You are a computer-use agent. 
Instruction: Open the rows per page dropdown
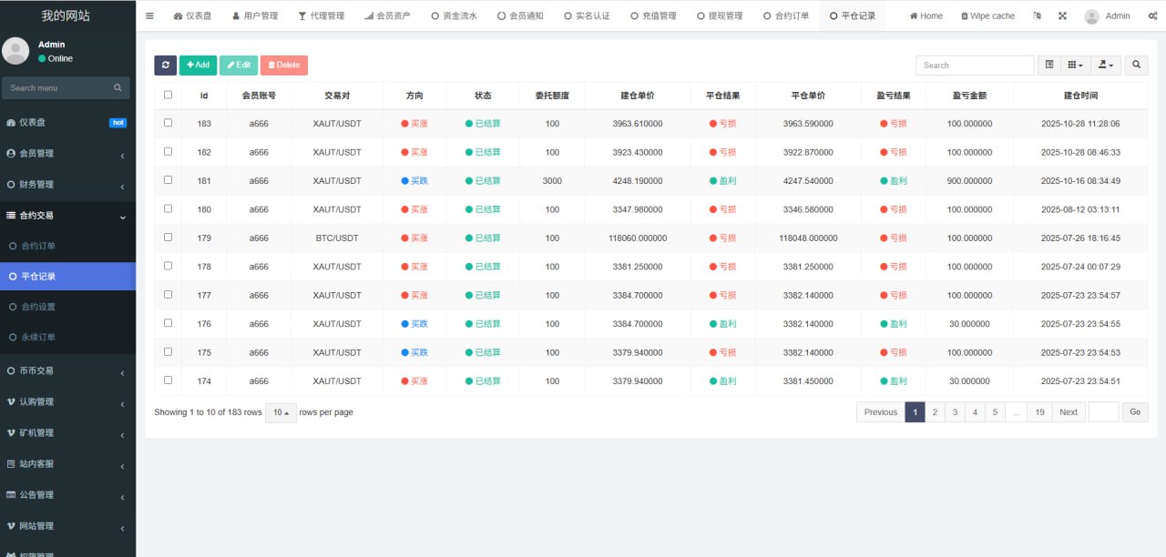click(x=280, y=412)
